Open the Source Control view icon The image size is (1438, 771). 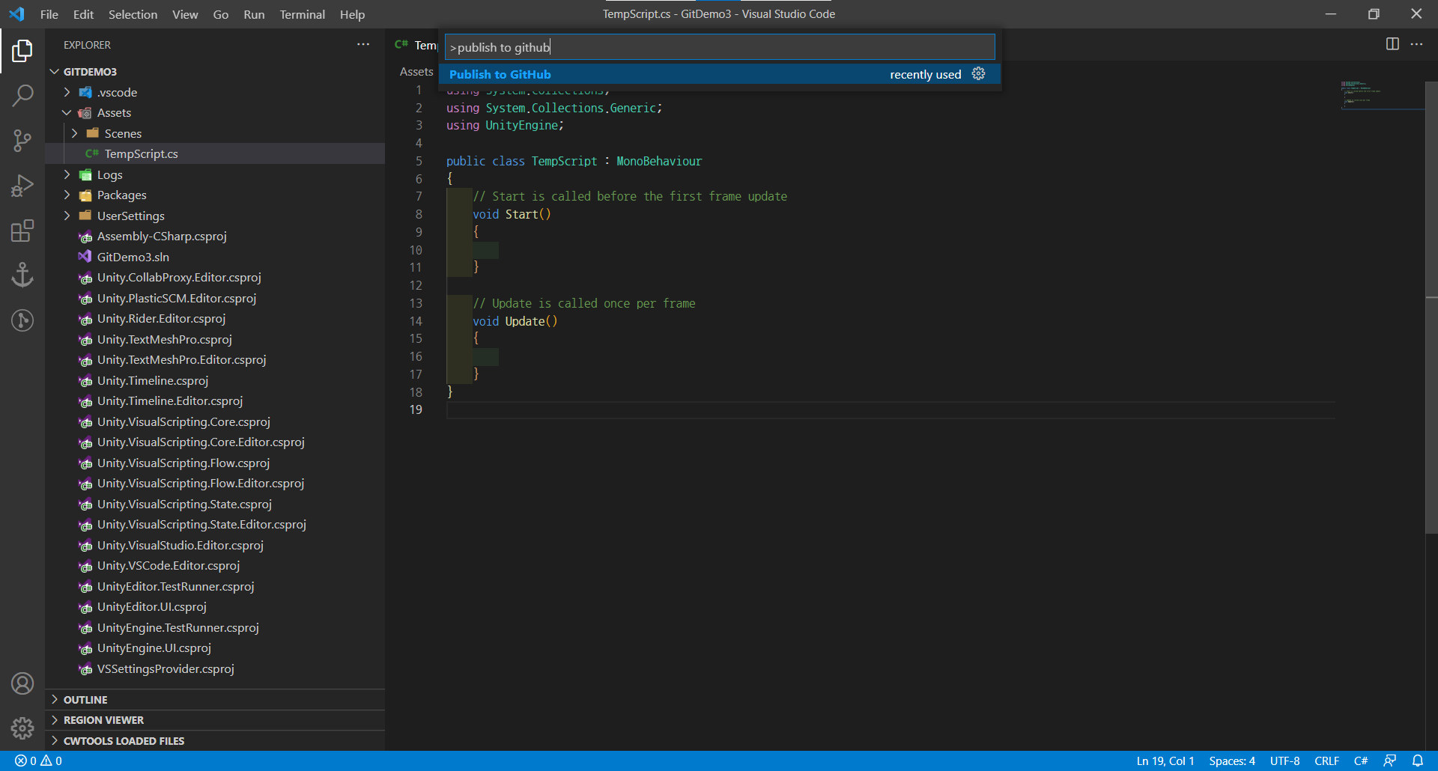point(22,141)
